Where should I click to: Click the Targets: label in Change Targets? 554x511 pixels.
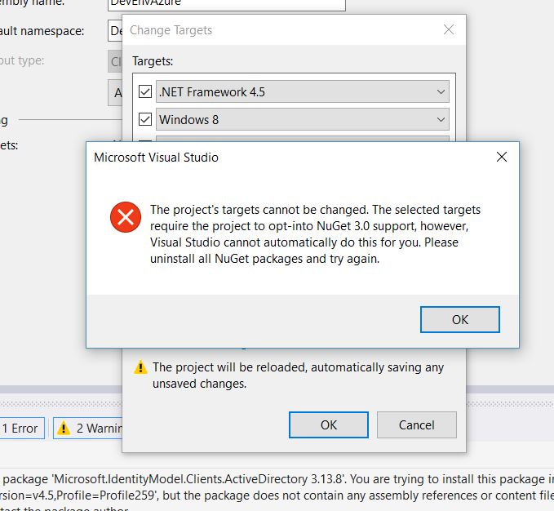tap(153, 61)
